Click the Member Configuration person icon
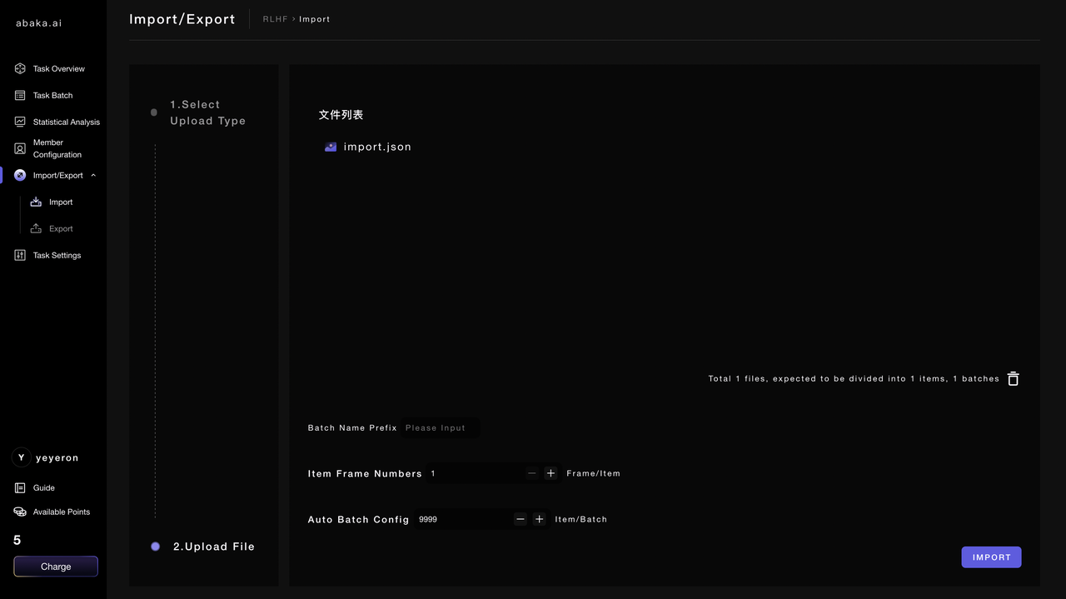The height and width of the screenshot is (599, 1066). 20,148
